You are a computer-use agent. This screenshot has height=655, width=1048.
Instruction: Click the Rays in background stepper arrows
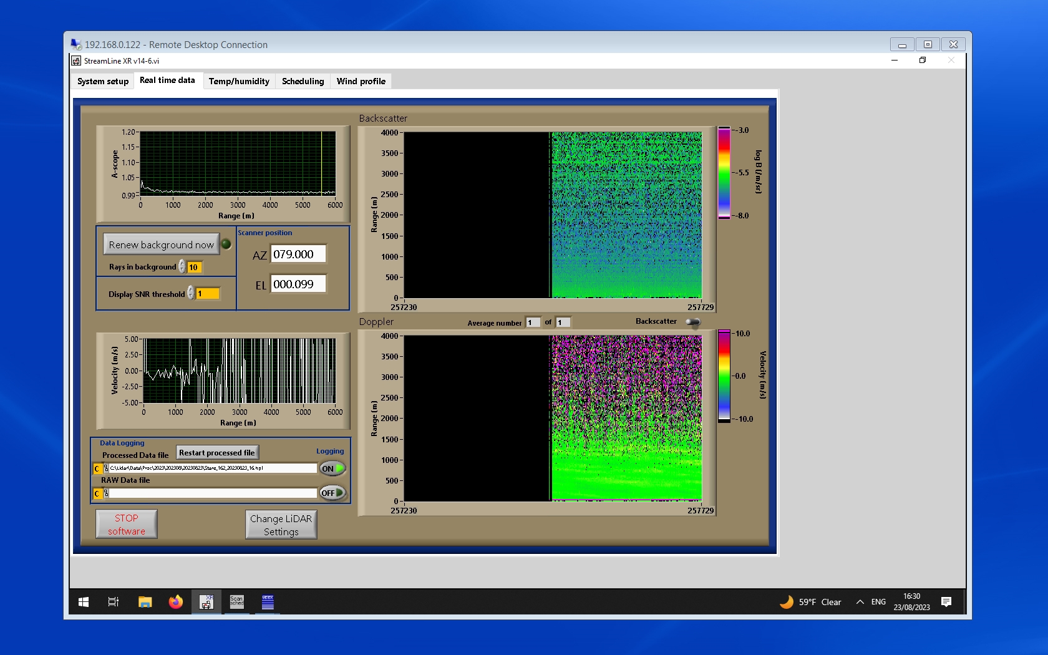tap(182, 267)
